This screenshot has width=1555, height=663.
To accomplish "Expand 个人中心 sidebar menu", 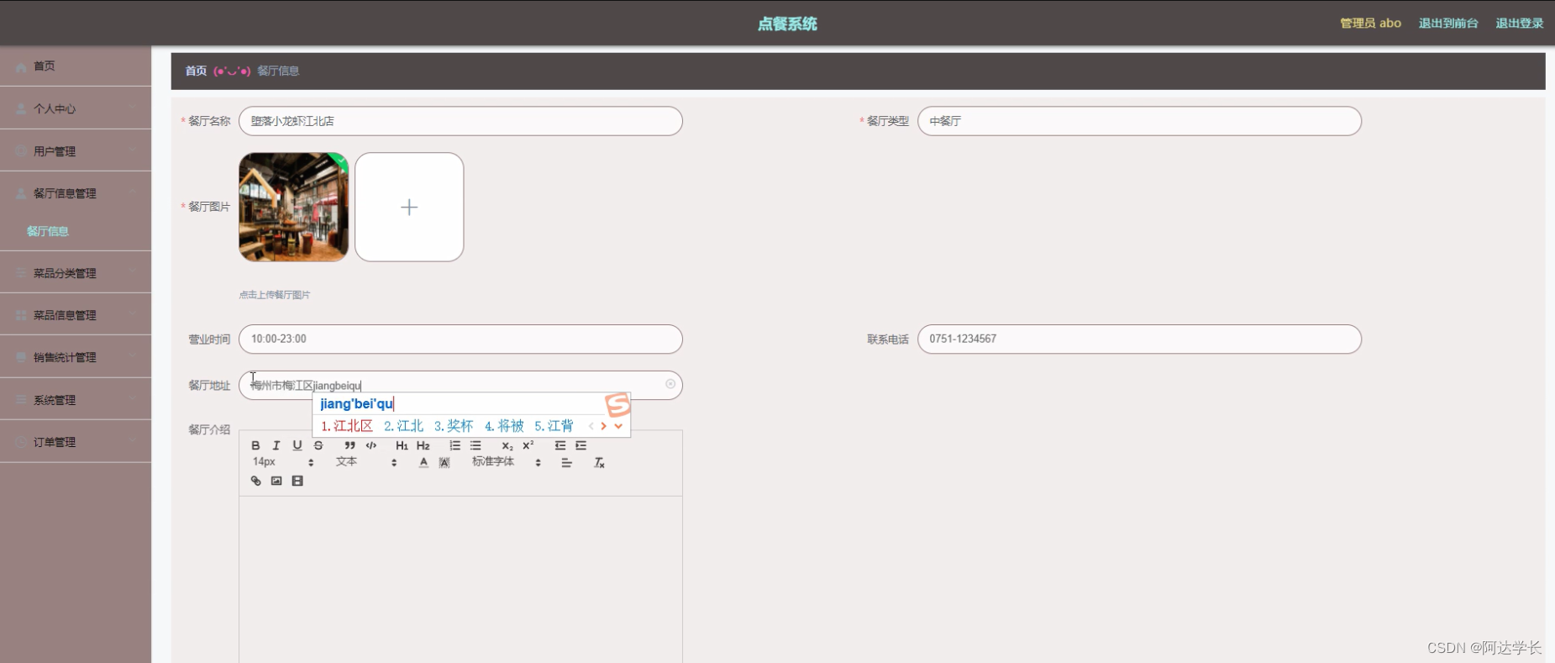I will click(76, 108).
